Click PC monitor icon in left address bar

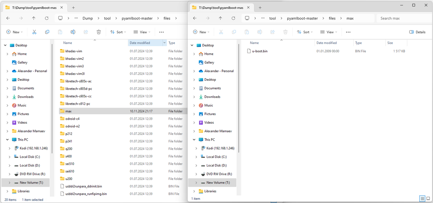click(60, 18)
